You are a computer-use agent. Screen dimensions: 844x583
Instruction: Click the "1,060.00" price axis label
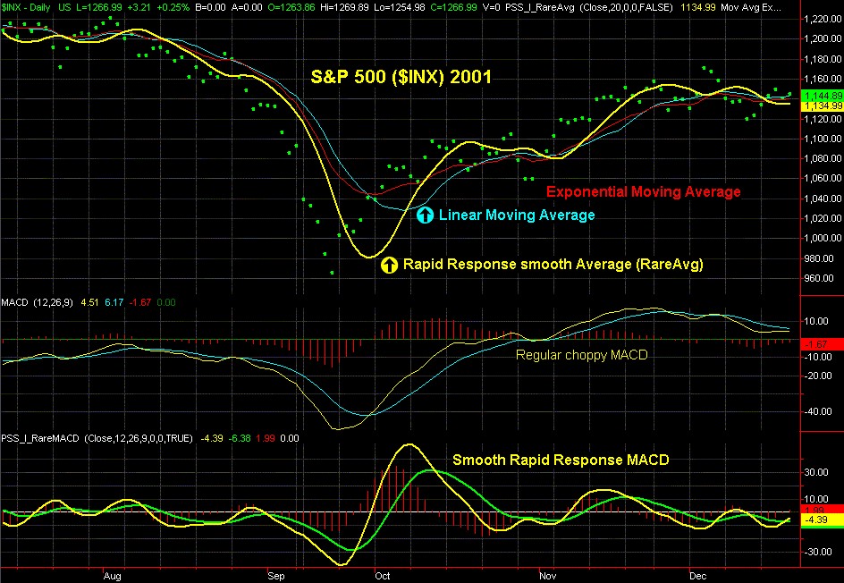823,178
